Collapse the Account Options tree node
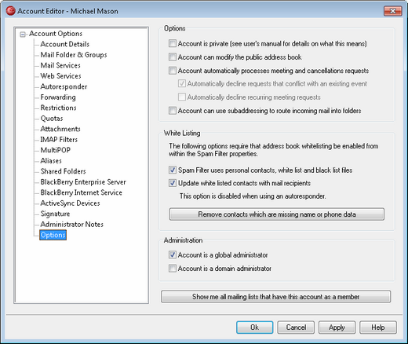This screenshot has height=344, width=408. (x=23, y=35)
